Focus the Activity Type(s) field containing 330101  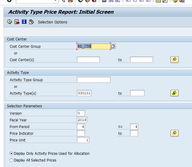click(84, 93)
